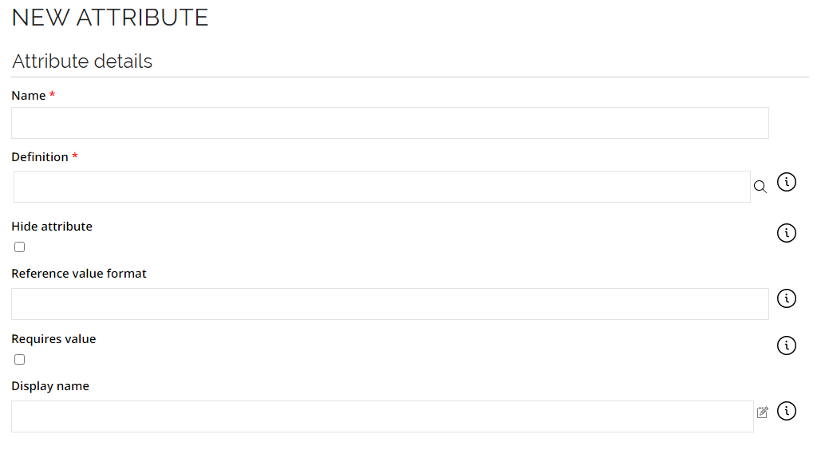This screenshot has width=825, height=454.
Task: Show info for Display name field
Action: 787,411
